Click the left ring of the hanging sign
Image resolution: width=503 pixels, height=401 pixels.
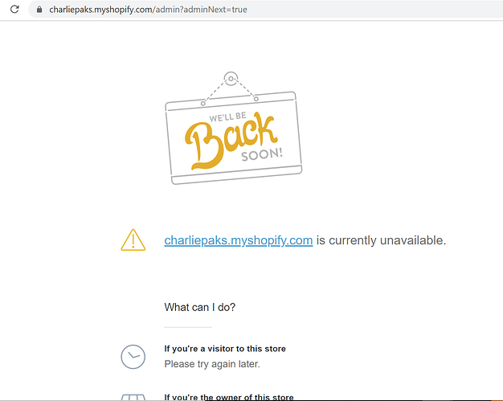(x=202, y=104)
